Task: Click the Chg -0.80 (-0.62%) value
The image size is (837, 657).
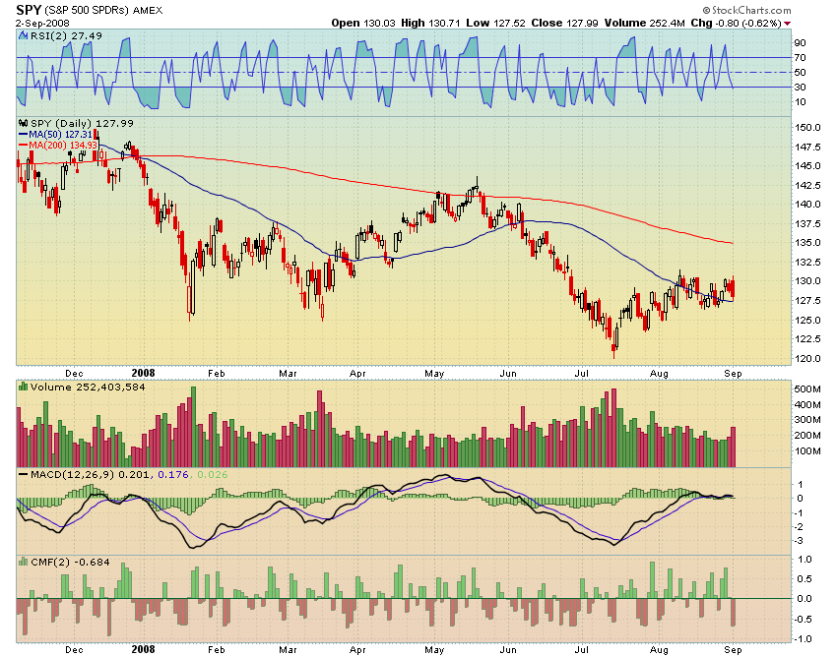Action: coord(737,23)
